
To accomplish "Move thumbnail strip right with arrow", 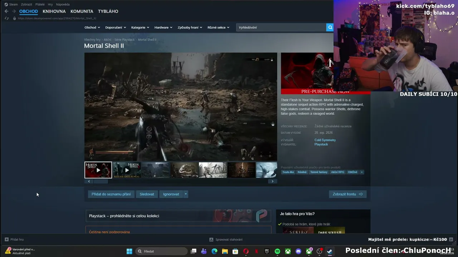I will pos(272,181).
